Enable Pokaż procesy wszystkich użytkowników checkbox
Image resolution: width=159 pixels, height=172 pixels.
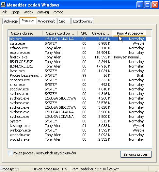click(x=10, y=153)
